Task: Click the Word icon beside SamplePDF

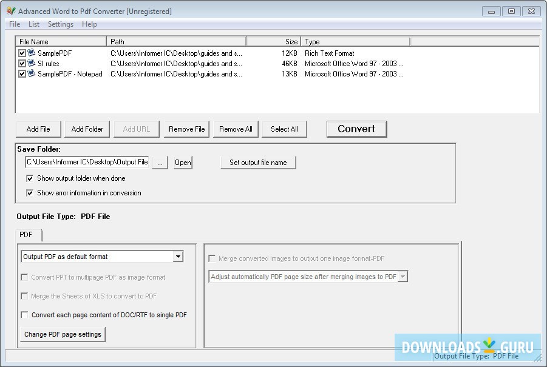Action: pyautogui.click(x=32, y=53)
